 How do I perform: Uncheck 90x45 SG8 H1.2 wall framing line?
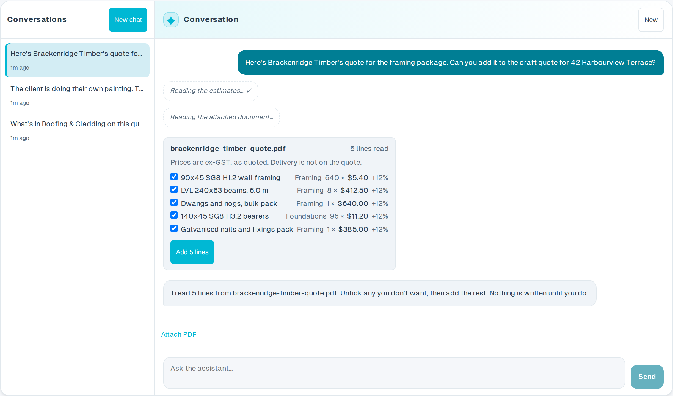click(174, 177)
